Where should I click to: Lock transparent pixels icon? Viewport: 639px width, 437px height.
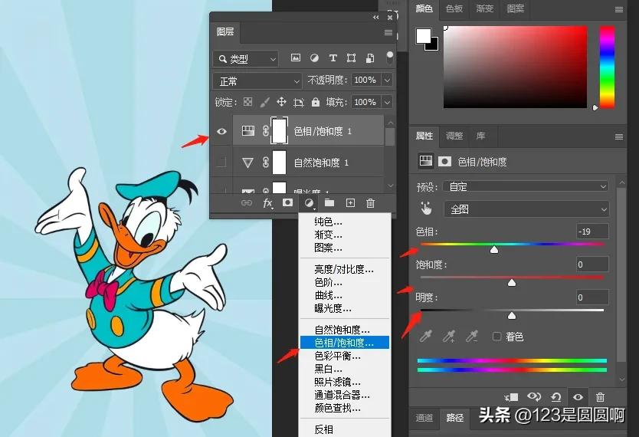tap(247, 101)
